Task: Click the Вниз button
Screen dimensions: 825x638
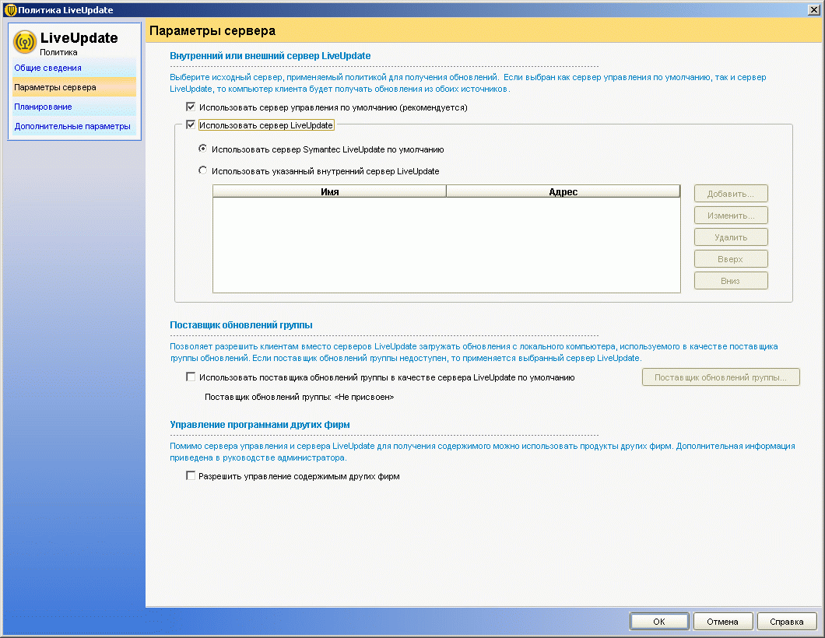Action: (731, 281)
